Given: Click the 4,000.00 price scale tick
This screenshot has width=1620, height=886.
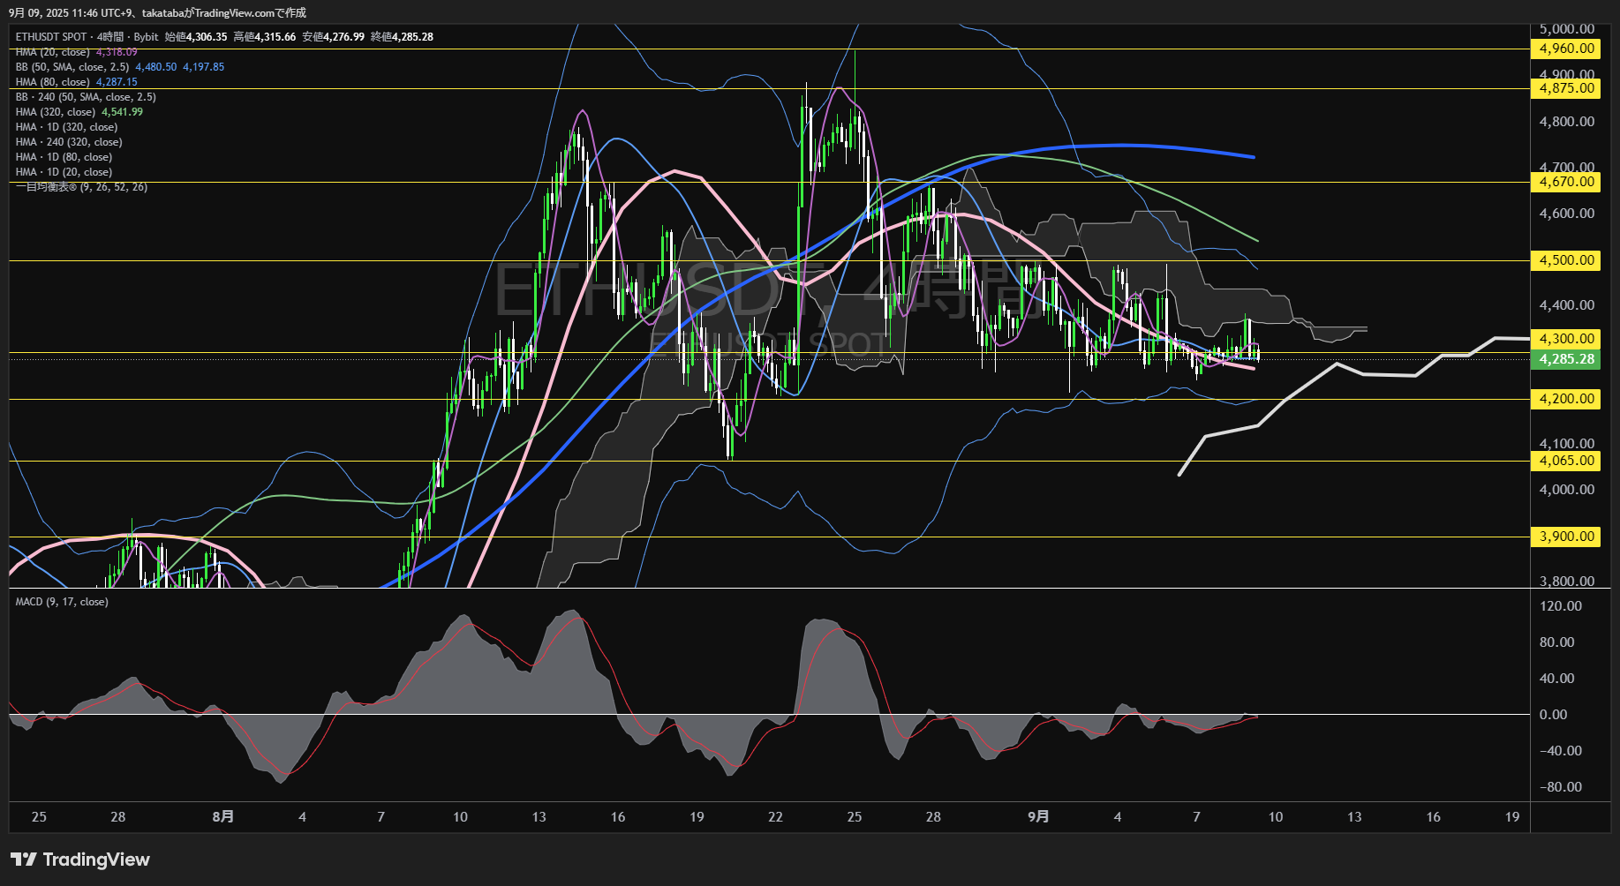Looking at the screenshot, I should [x=1566, y=490].
